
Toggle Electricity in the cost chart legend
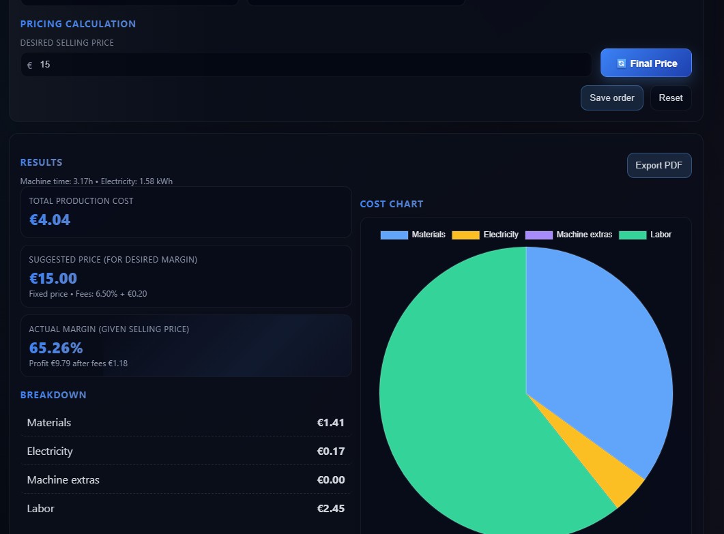(502, 235)
